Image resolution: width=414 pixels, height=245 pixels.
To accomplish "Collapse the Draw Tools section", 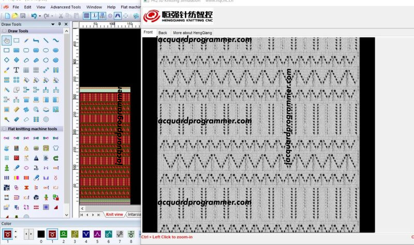I will 4,31.
